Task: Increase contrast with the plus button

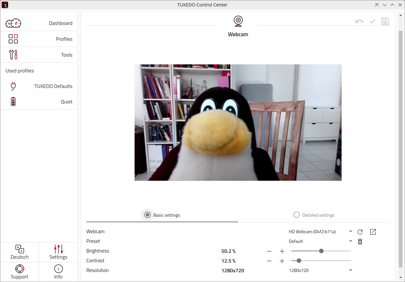Action: [282, 261]
